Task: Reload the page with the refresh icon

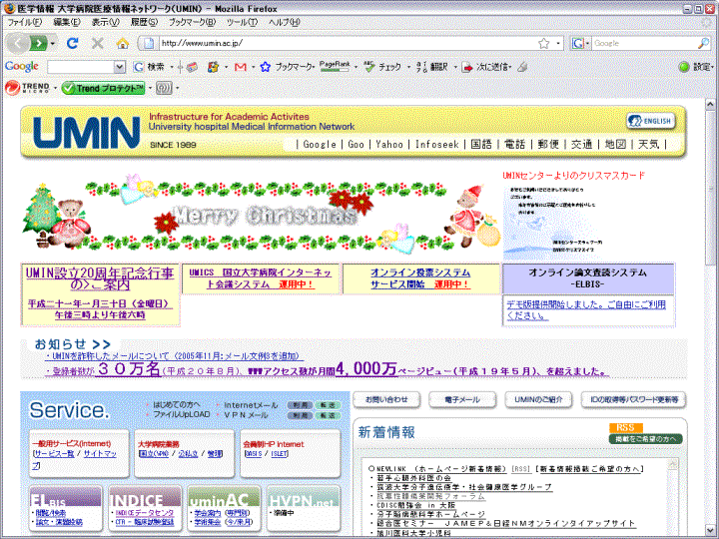Action: [x=72, y=44]
